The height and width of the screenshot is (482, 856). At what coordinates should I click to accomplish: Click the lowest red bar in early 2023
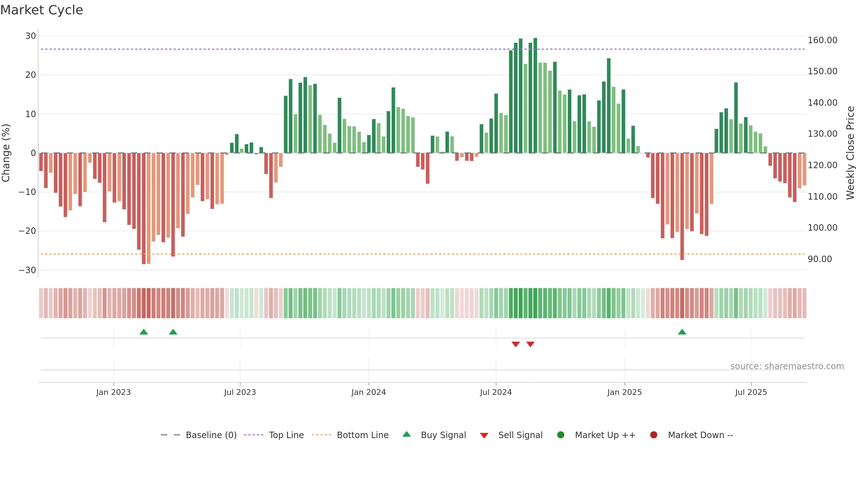click(x=144, y=209)
